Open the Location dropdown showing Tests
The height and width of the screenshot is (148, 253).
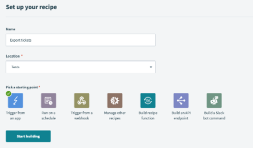point(80,67)
